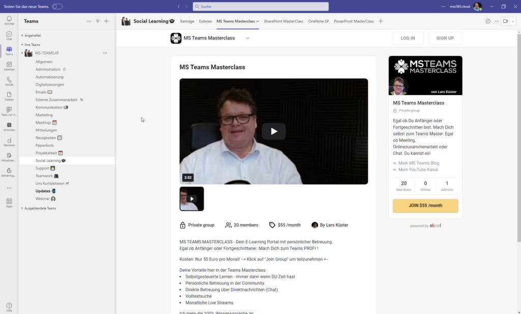Open Files in the left rail
The height and width of the screenshot is (314, 521).
coord(9,96)
